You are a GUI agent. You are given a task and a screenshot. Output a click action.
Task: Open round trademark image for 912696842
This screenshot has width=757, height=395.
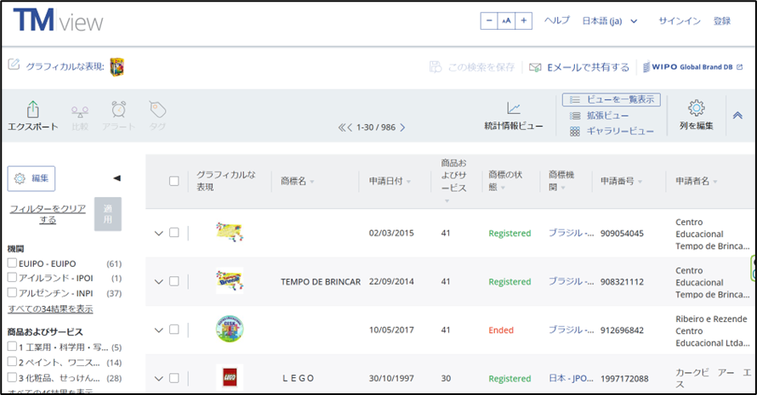coord(230,329)
